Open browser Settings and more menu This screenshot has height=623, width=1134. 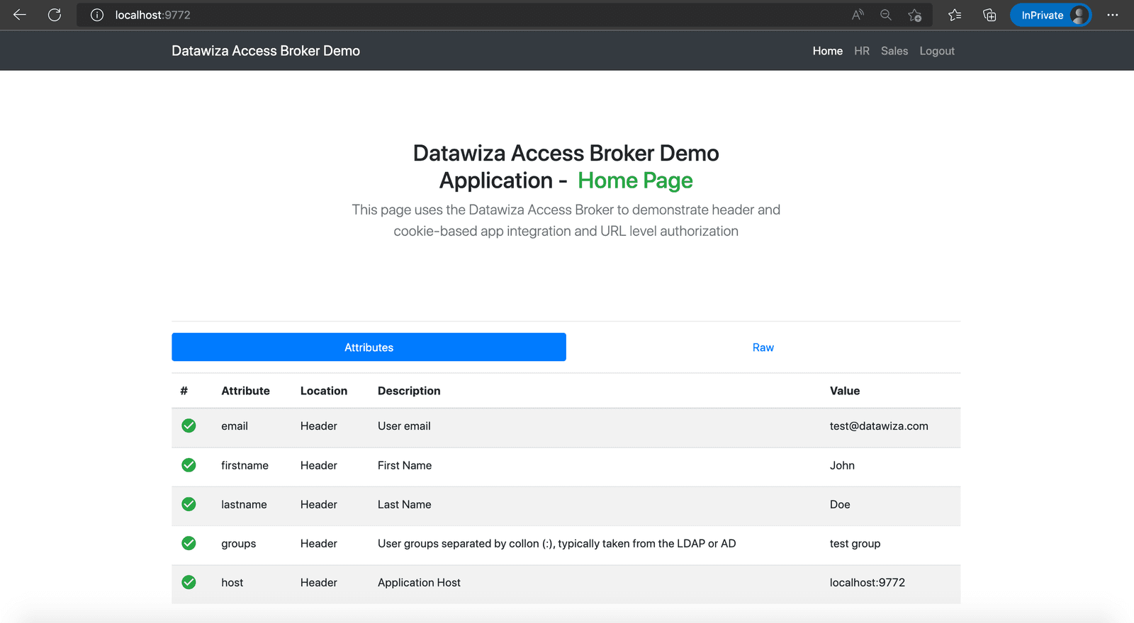coord(1113,15)
